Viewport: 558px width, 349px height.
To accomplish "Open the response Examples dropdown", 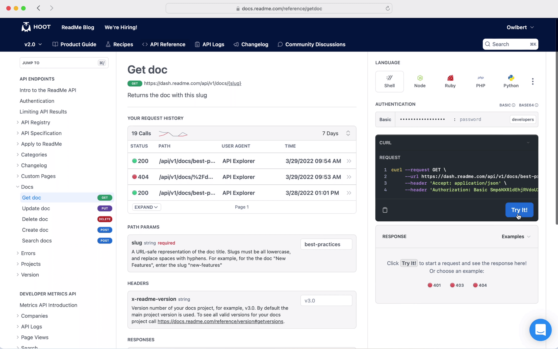I will [516, 236].
